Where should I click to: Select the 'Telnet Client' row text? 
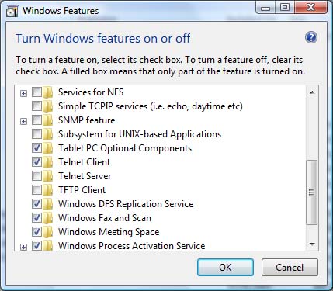(84, 162)
